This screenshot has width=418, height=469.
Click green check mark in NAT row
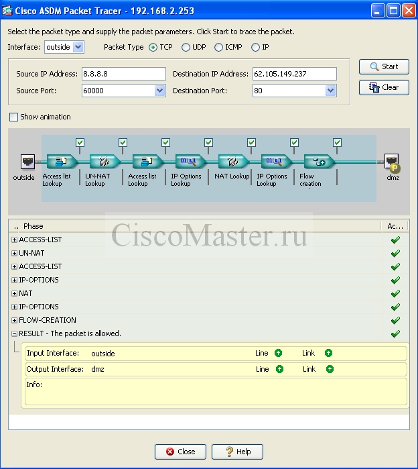coord(395,294)
